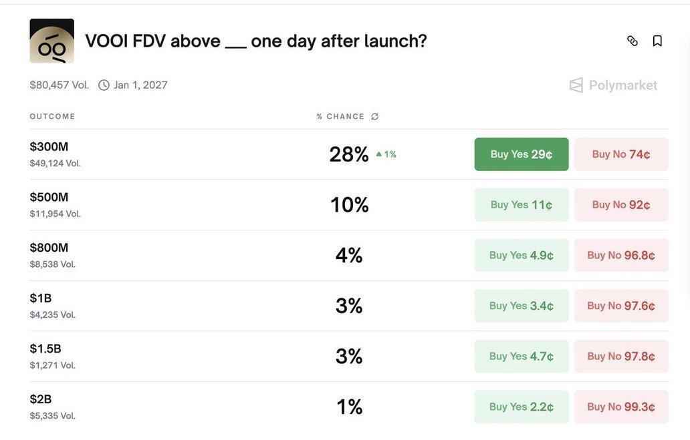Buy No at 97.8¢ for $1.5B
690x440 pixels.
pyautogui.click(x=621, y=357)
